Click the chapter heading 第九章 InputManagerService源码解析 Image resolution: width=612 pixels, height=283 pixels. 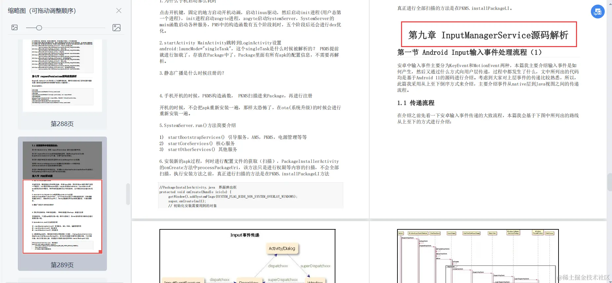(x=489, y=35)
